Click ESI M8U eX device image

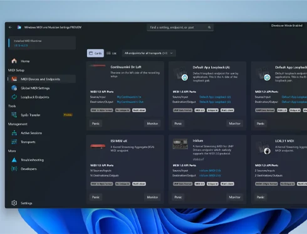tap(98, 146)
